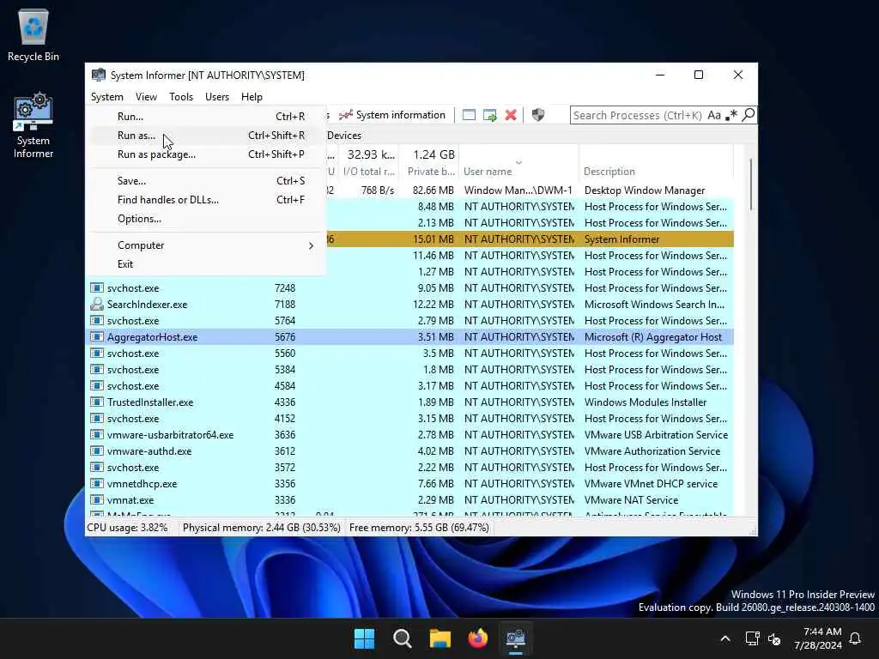Screen dimensions: 879x659
Task: Click the TrustedInstaller.exe row icon
Action: [x=97, y=402]
